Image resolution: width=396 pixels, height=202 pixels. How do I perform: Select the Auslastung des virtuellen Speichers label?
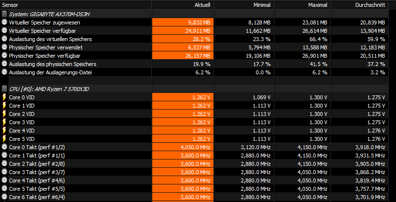50,40
